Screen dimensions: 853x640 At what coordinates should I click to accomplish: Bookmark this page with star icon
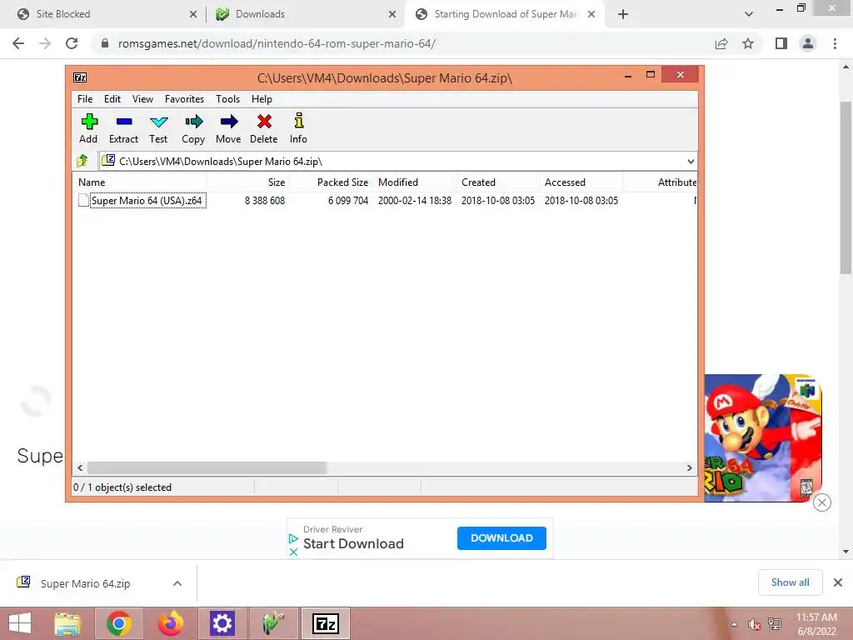pos(748,43)
